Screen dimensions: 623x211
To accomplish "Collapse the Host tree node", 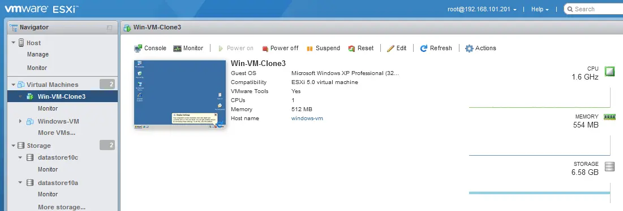I will (14, 43).
